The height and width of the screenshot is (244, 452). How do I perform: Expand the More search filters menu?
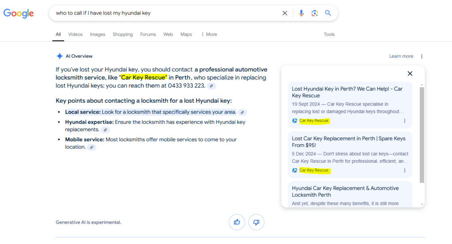(x=209, y=34)
